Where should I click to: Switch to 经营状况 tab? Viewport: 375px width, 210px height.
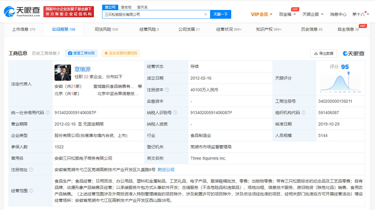(229, 29)
